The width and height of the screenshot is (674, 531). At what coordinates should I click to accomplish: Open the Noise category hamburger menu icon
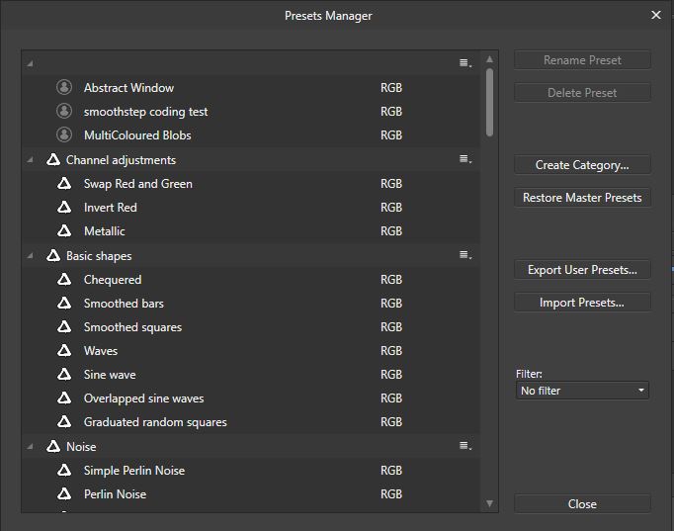[x=464, y=447]
